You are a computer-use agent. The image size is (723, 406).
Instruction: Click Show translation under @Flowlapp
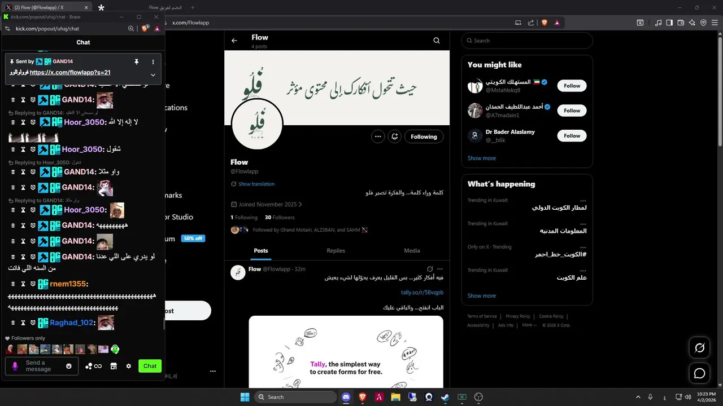point(256,184)
